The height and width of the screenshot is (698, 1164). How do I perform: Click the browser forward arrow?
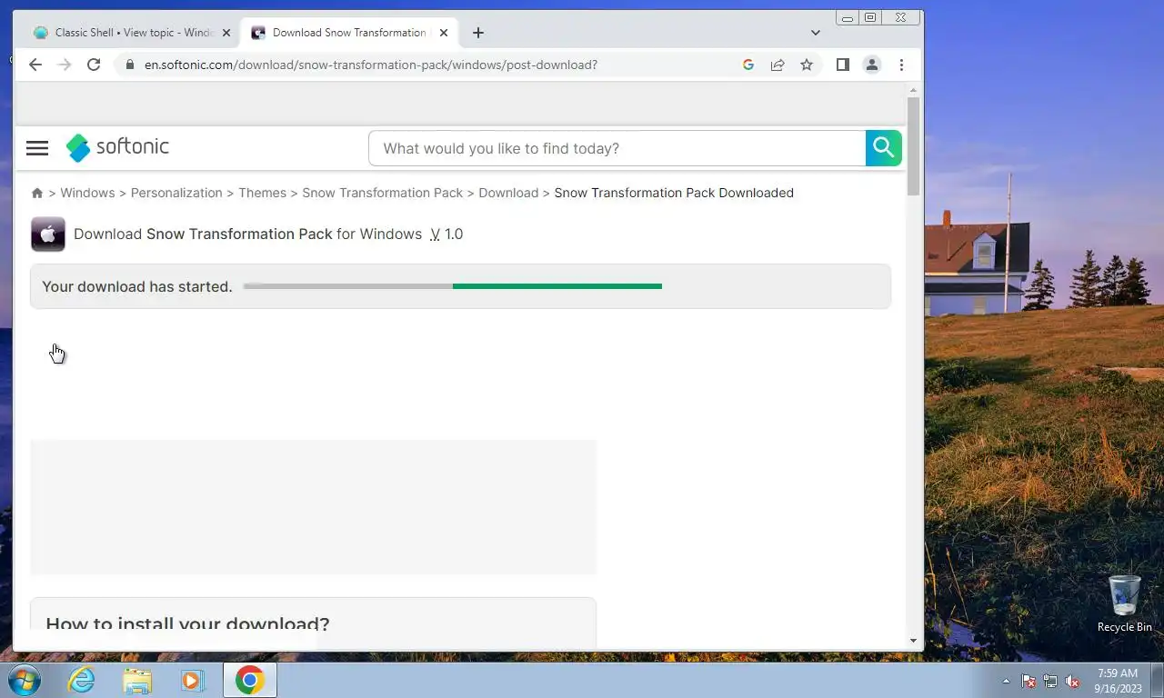[64, 65]
